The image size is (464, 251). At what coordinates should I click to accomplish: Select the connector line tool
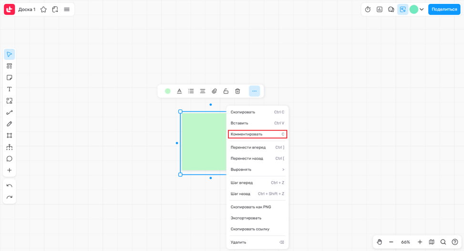9,113
